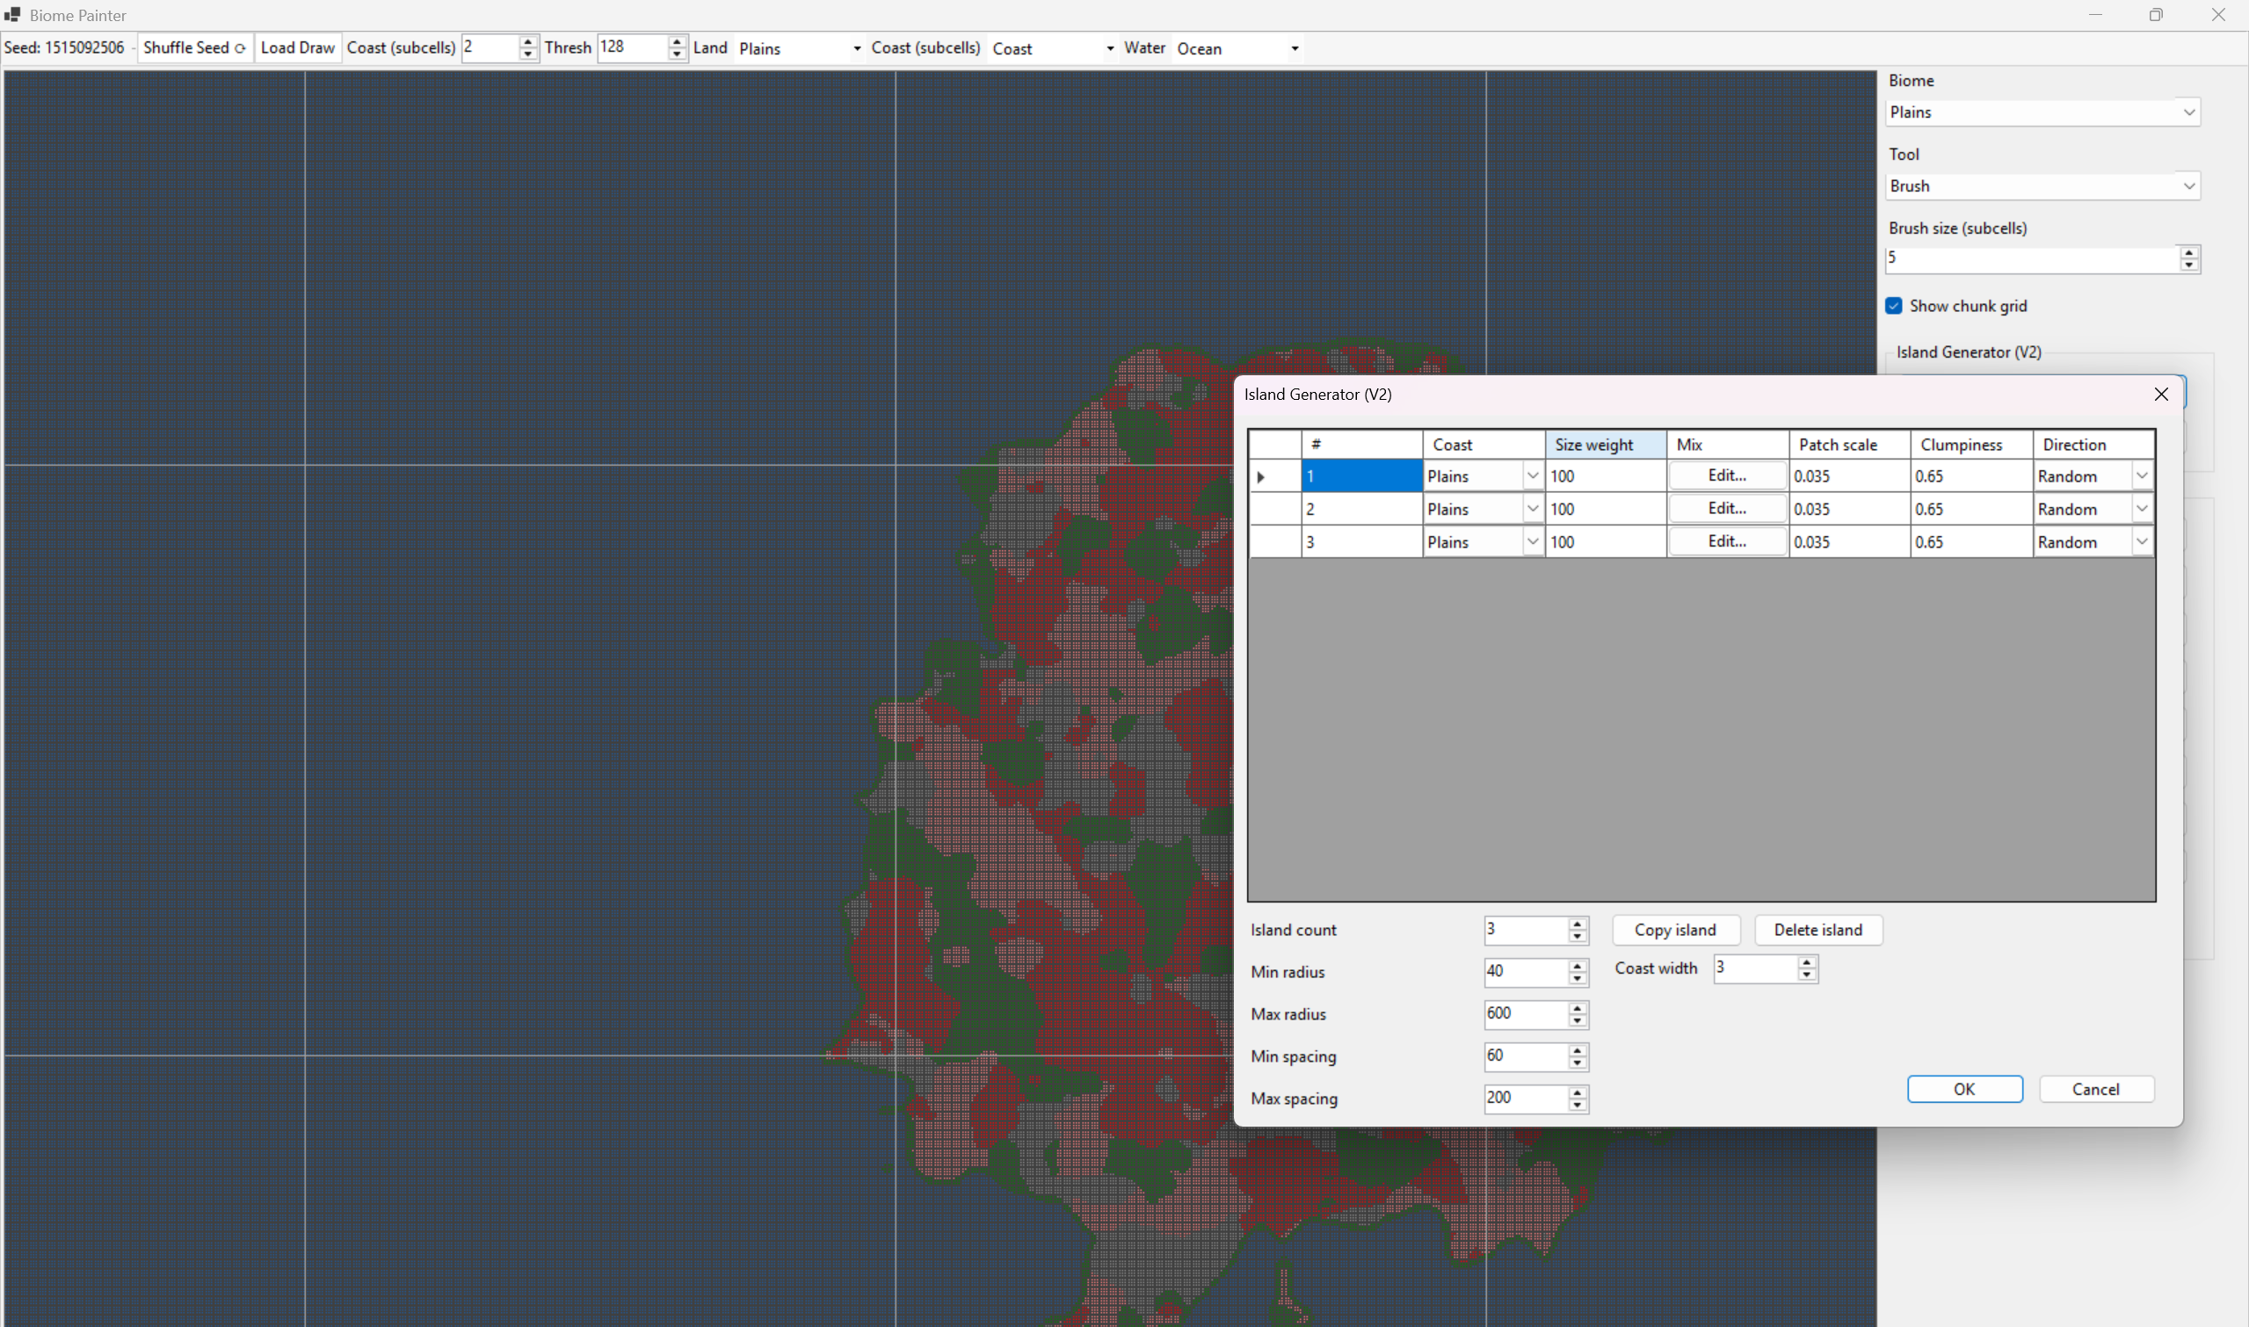Increase Island count with up arrow
The width and height of the screenshot is (2249, 1327).
tap(1578, 924)
